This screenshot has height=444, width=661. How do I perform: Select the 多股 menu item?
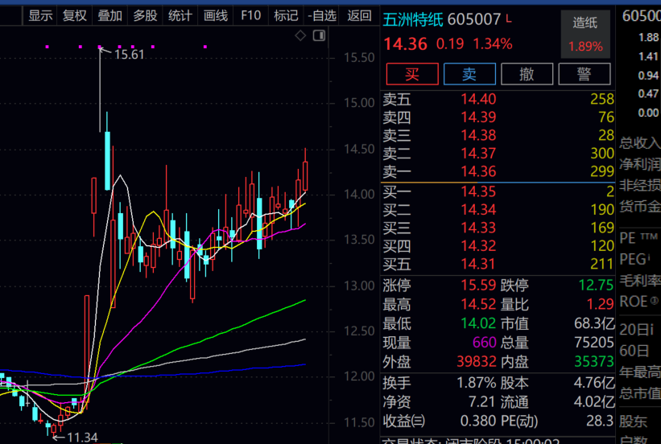click(145, 16)
